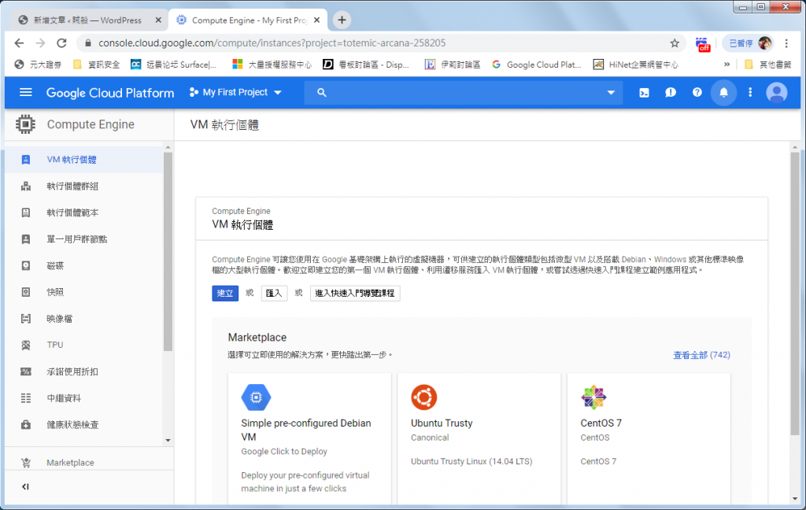
Task: Click the 匯入 import button
Action: [274, 293]
